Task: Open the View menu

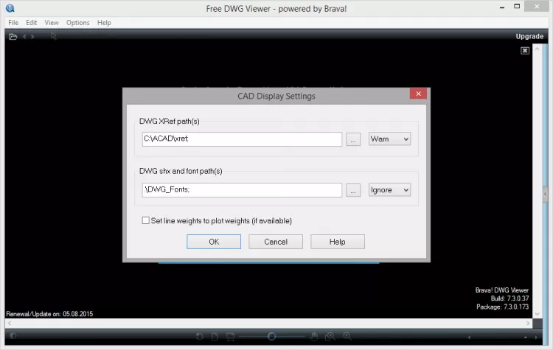Action: pyautogui.click(x=52, y=23)
